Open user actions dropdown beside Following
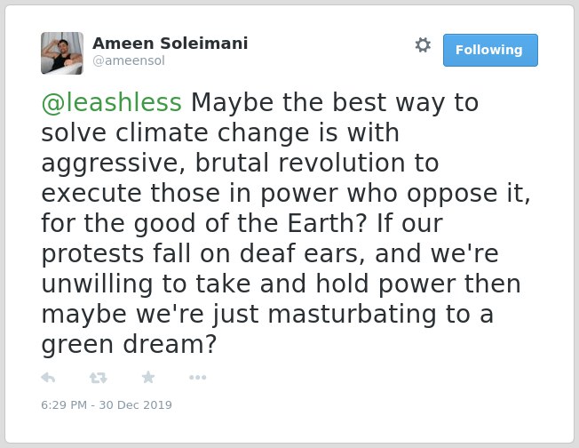Screen dimensions: 579x448 point(423,44)
